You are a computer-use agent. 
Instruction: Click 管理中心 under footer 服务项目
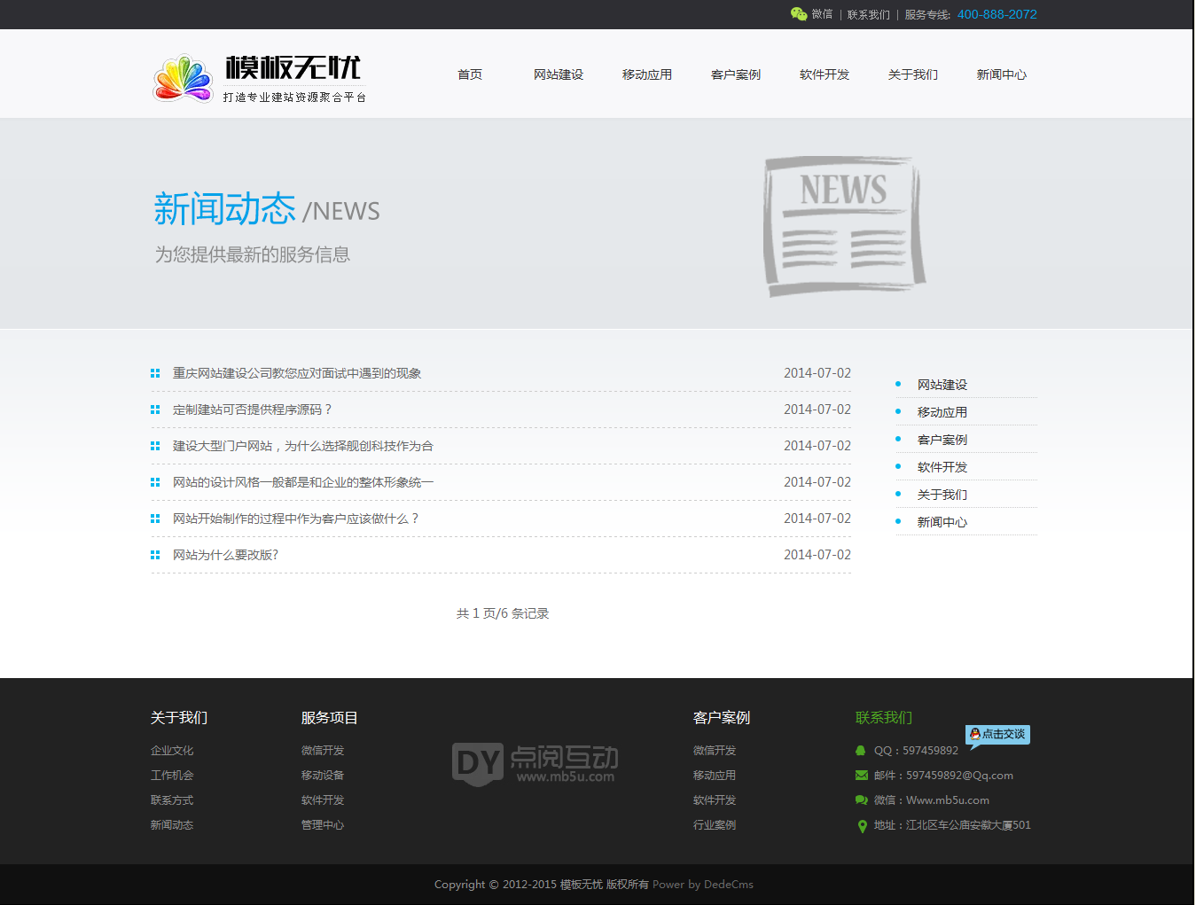pos(323,825)
